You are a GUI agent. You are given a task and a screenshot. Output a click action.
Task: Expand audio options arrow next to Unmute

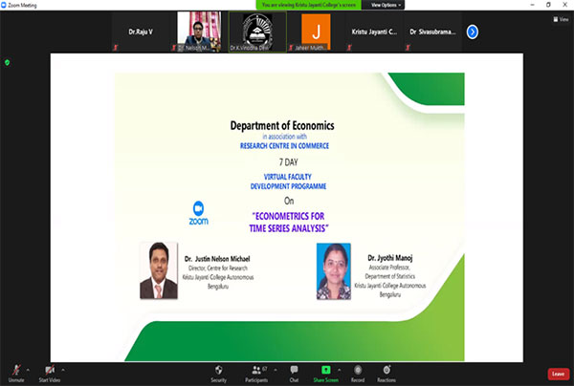click(x=28, y=370)
